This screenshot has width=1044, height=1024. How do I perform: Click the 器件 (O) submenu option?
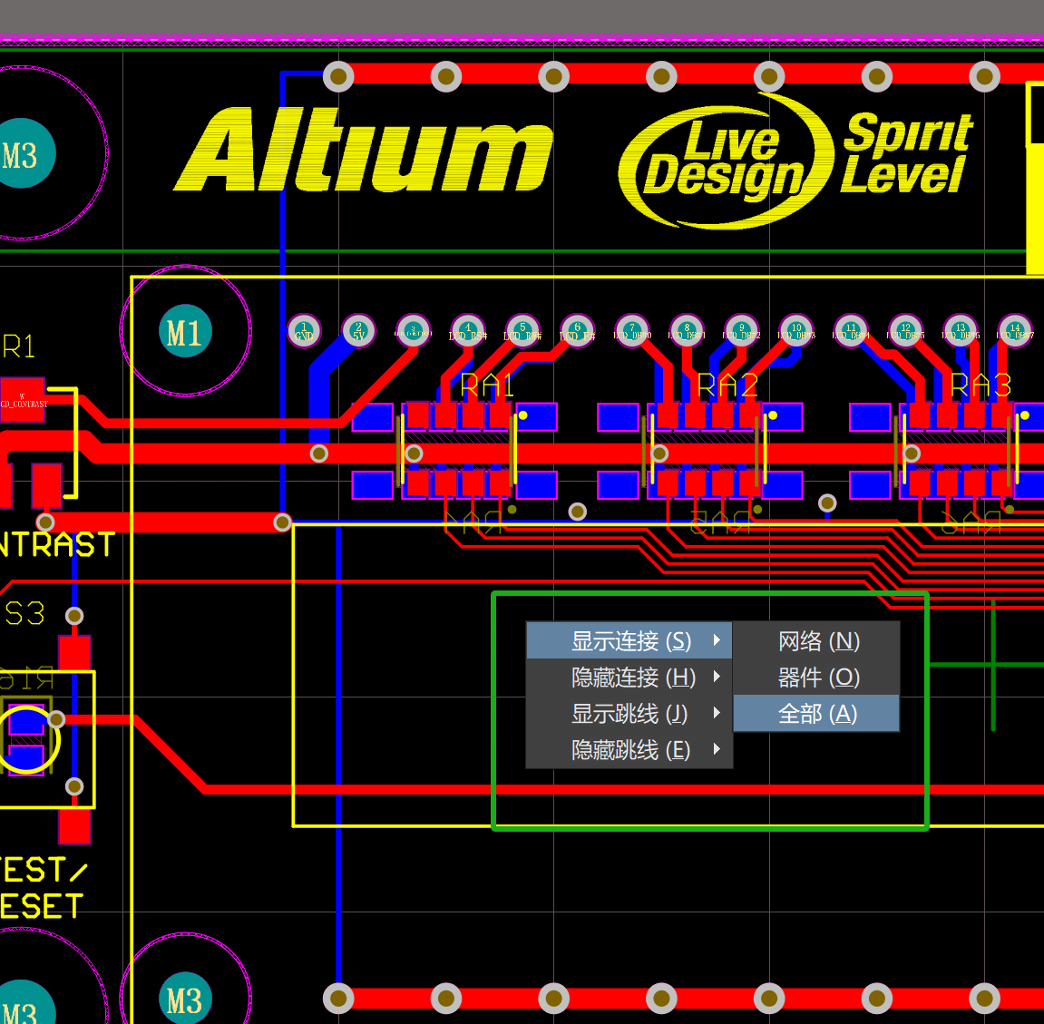click(x=816, y=678)
